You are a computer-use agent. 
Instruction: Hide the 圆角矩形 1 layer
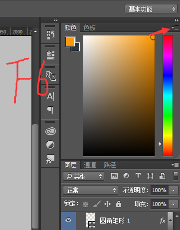point(68,220)
